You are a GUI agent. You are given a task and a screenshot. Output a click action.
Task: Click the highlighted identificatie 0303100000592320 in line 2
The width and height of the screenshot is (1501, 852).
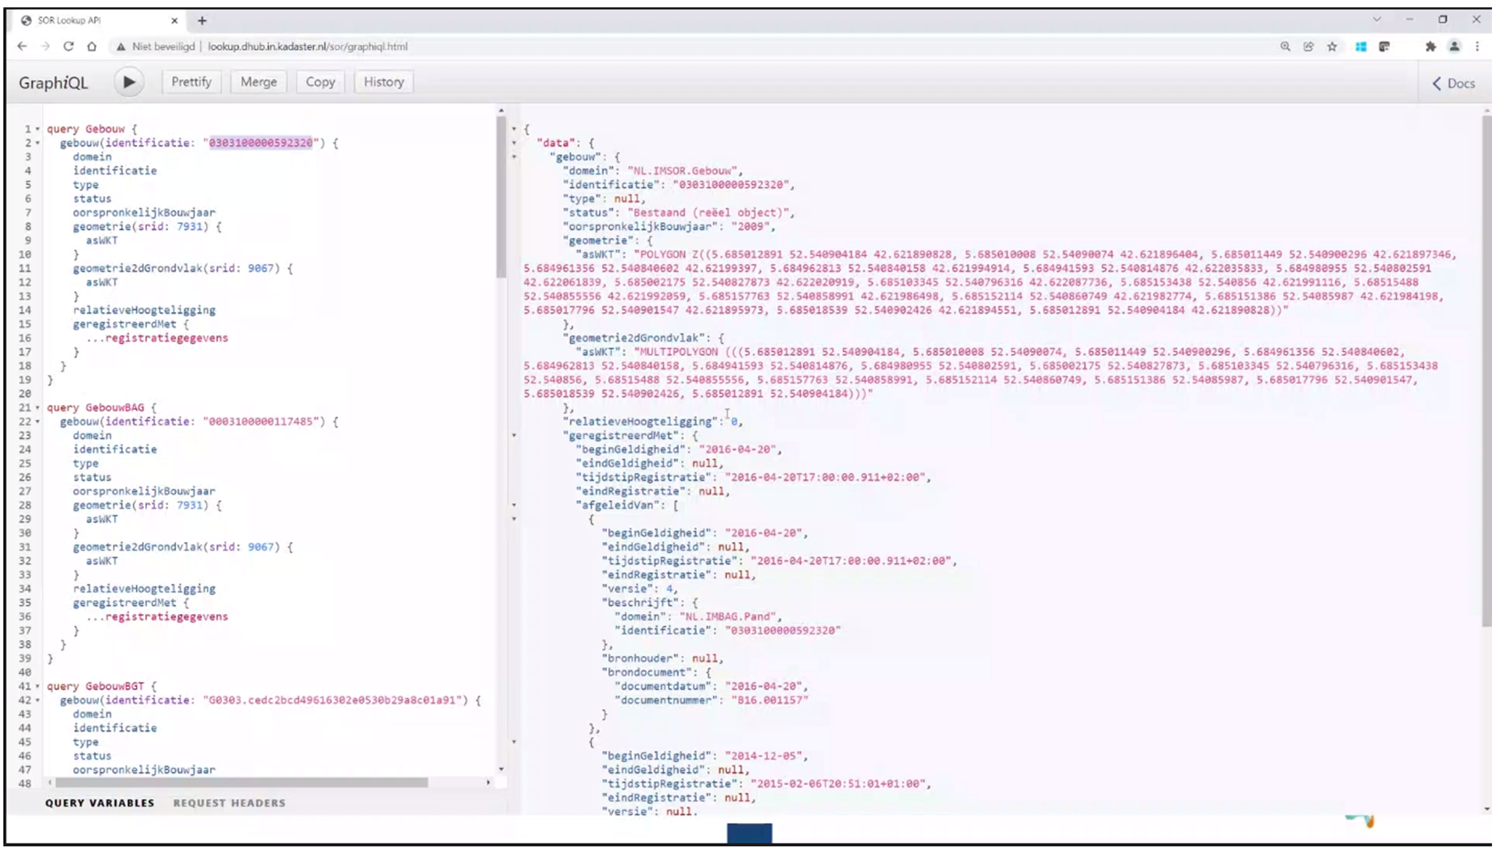[x=261, y=143]
